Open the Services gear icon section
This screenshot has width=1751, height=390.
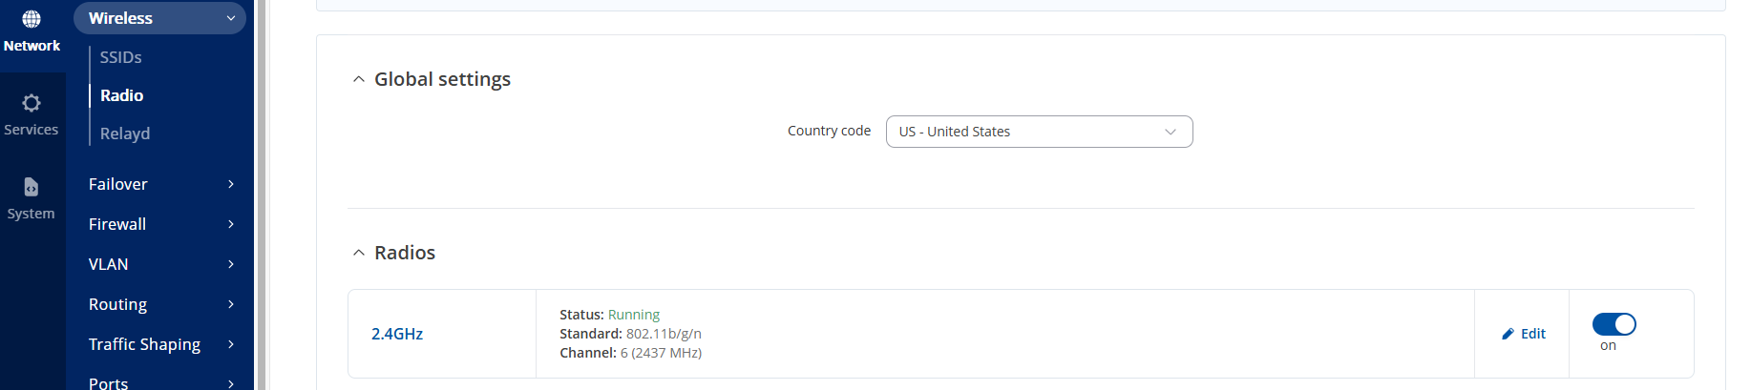[32, 103]
